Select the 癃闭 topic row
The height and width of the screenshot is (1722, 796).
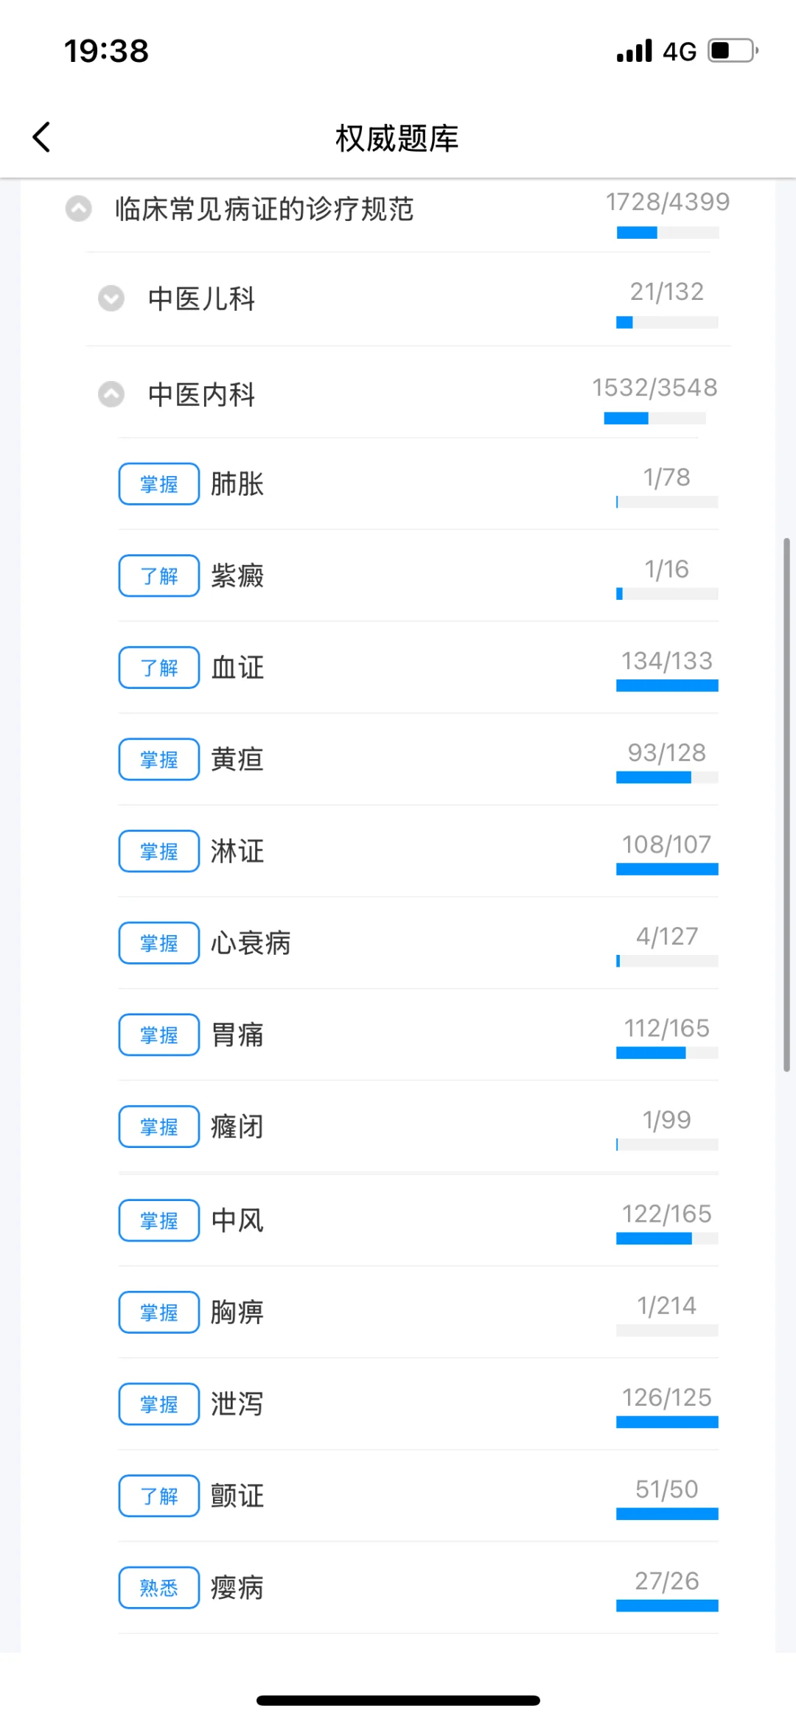418,1127
